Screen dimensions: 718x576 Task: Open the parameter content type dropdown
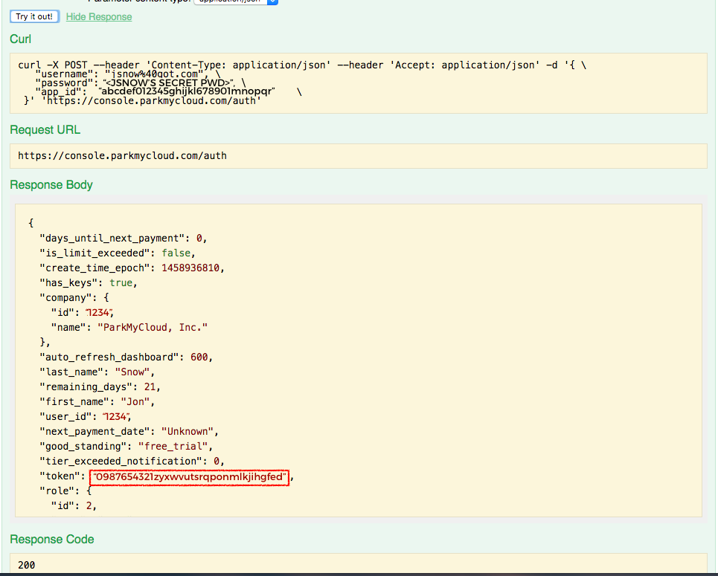(x=236, y=1)
